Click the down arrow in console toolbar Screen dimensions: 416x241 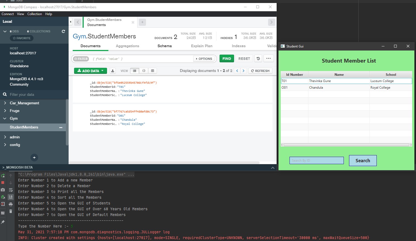click(x=11, y=183)
